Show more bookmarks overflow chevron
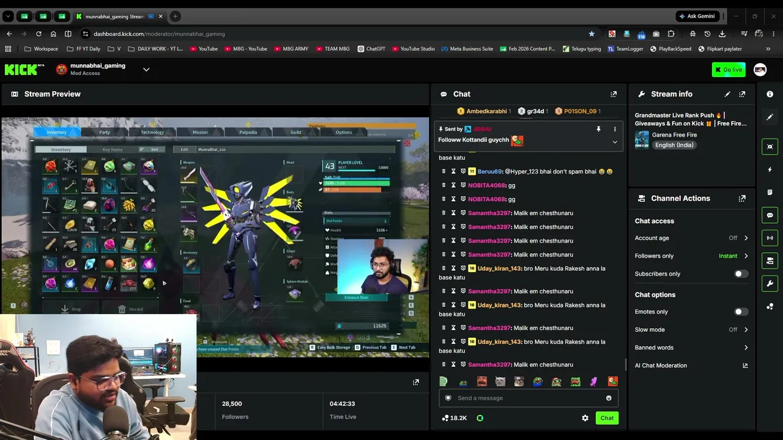This screenshot has width=783, height=440. coord(768,49)
